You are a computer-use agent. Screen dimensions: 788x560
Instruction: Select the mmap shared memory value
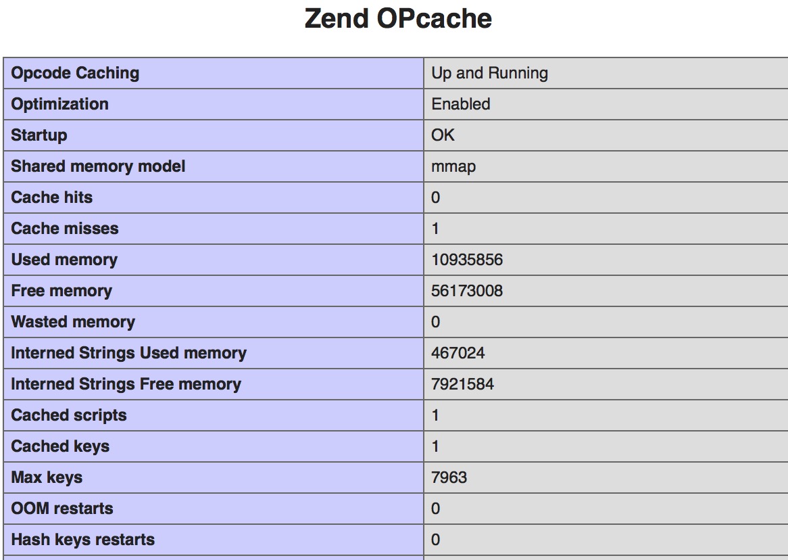(x=453, y=166)
